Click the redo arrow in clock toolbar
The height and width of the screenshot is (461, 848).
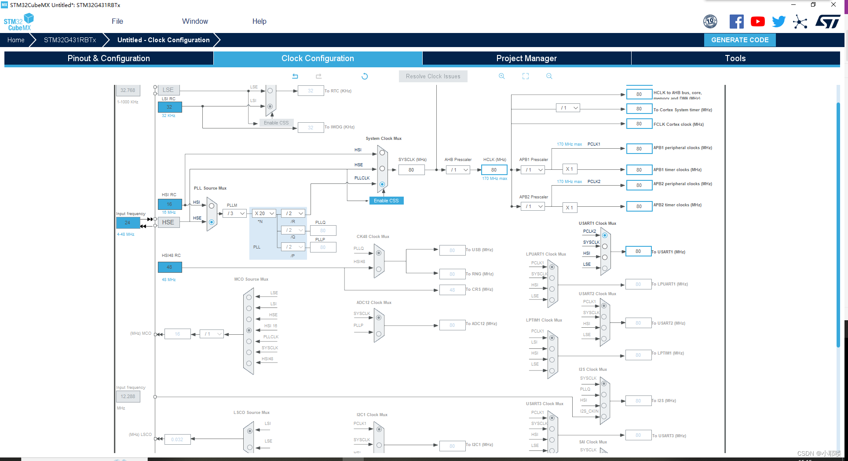point(319,76)
